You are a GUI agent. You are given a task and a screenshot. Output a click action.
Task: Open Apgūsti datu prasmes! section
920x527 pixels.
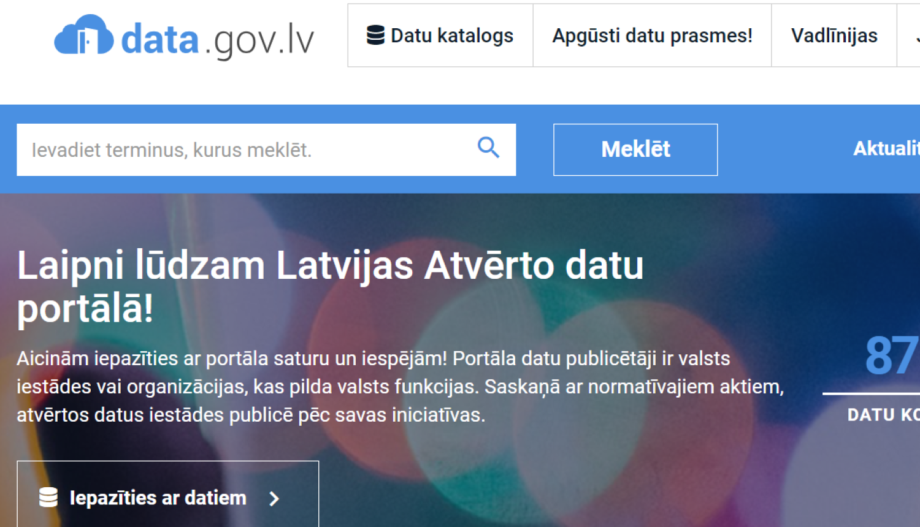pyautogui.click(x=652, y=36)
